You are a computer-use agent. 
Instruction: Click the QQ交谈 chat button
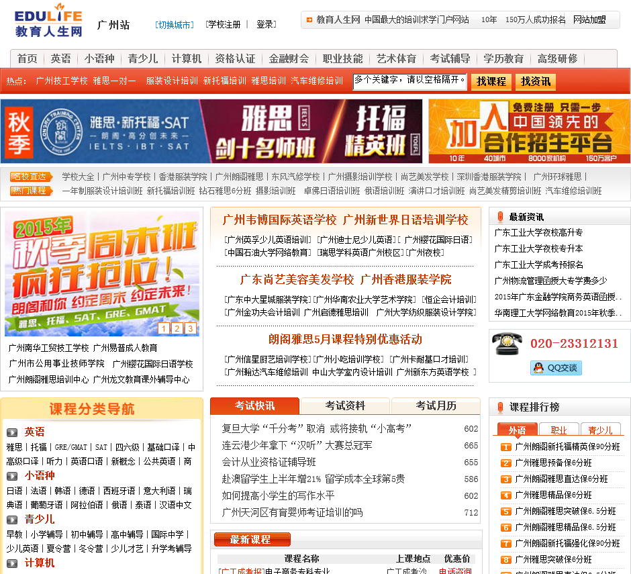pos(556,368)
